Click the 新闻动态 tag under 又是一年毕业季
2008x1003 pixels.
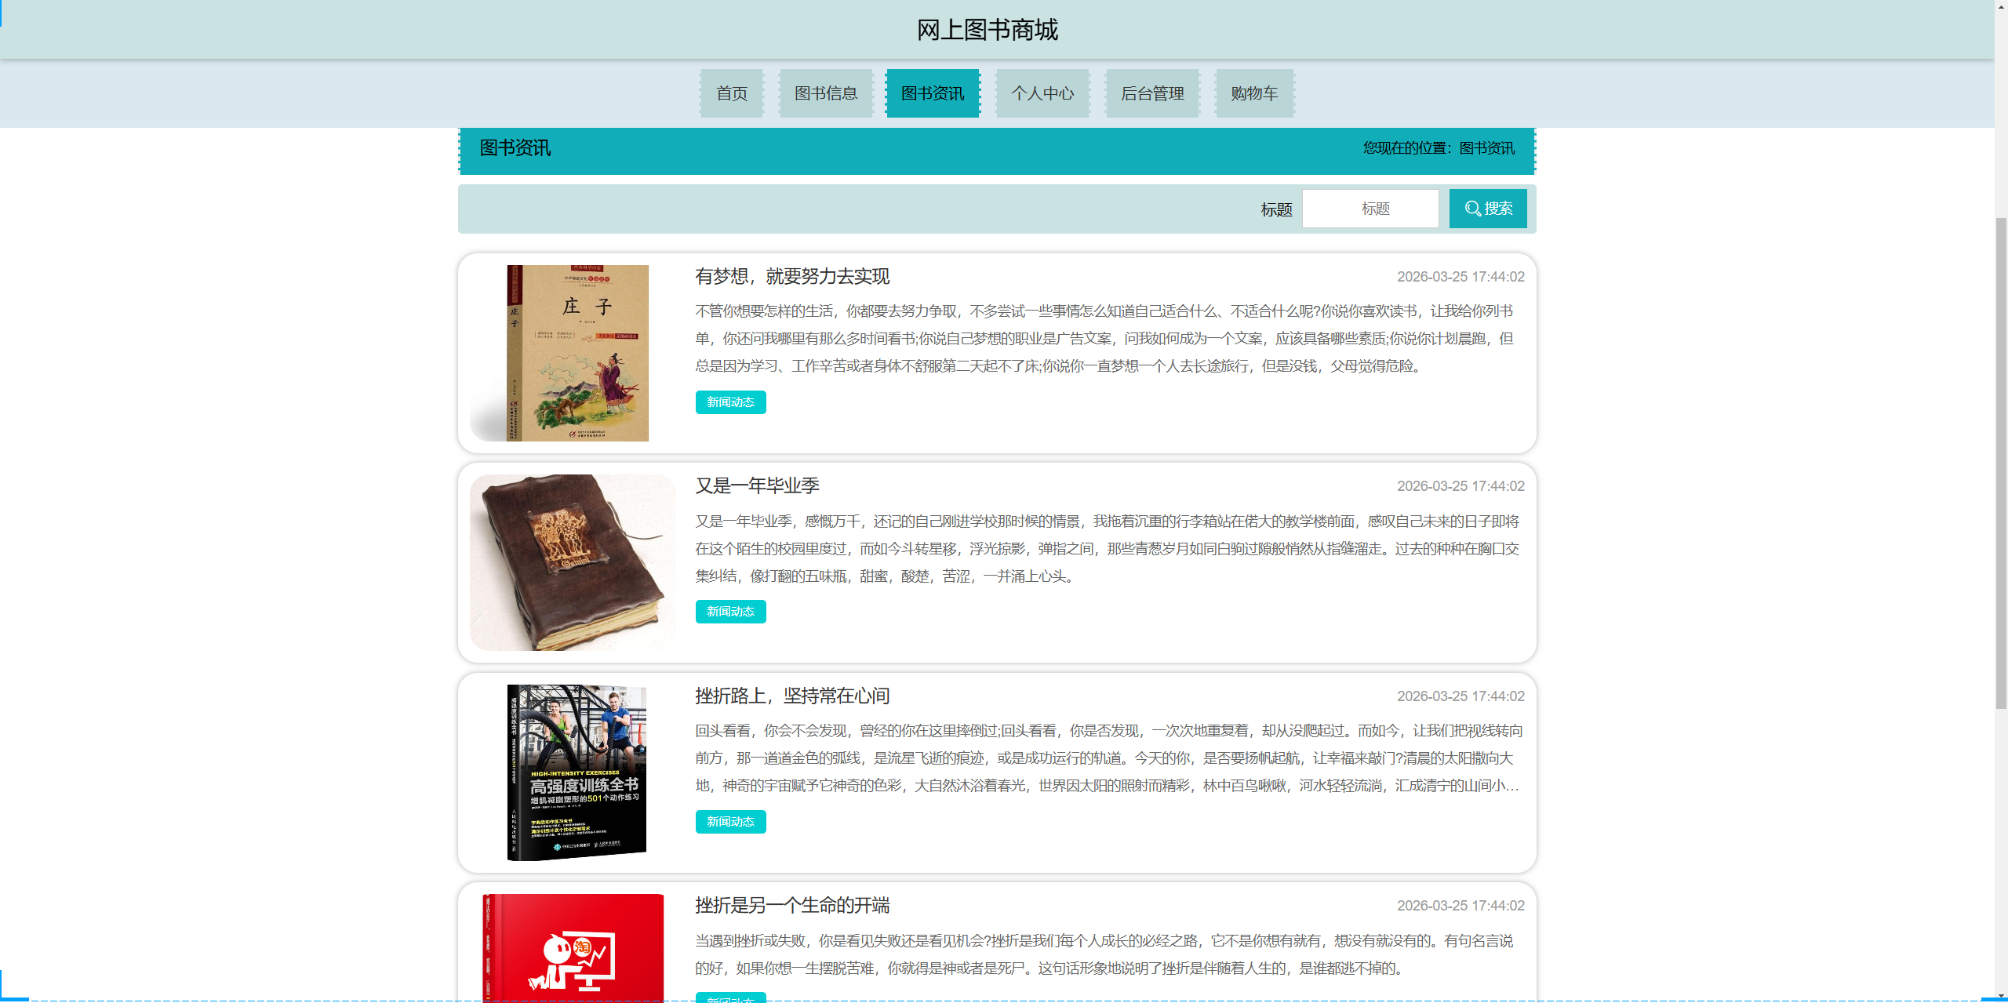(730, 611)
